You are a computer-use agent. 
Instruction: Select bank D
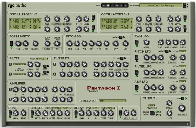117,5
